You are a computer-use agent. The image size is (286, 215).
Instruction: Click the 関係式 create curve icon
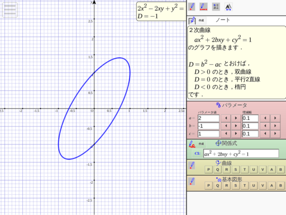tap(192, 144)
